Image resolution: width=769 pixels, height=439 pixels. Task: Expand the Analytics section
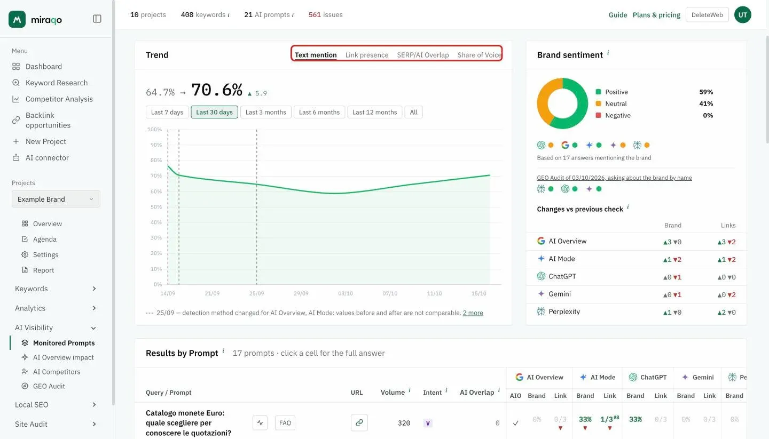(x=56, y=308)
